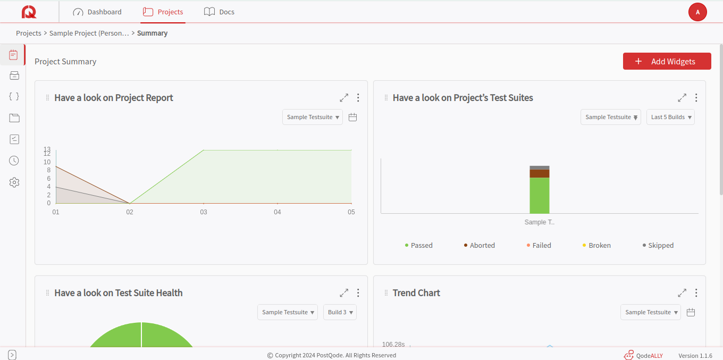Open the Dashboard tab
The height and width of the screenshot is (360, 723).
pos(97,12)
